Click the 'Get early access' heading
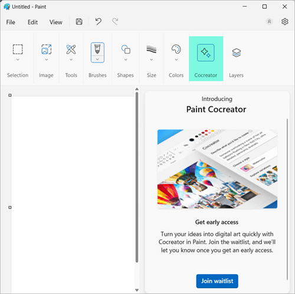 217,222
